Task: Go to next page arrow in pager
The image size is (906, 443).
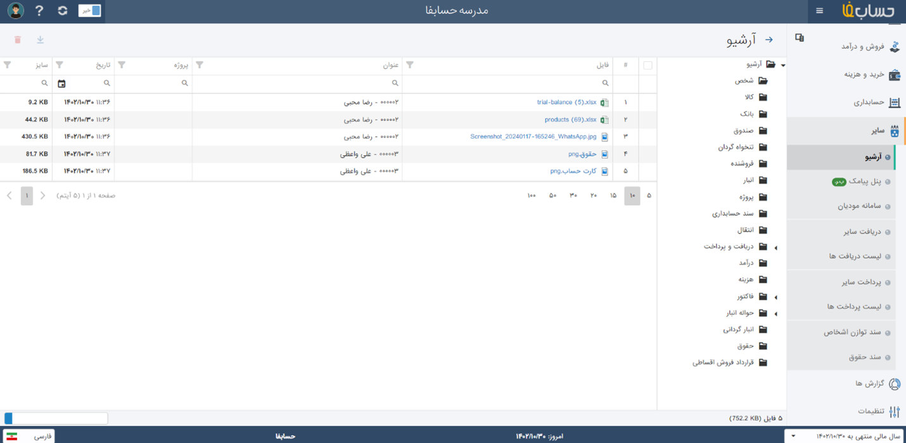Action: 10,196
